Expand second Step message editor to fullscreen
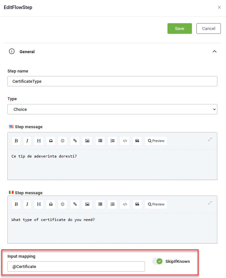This screenshot has width=226, height=278. (x=210, y=203)
